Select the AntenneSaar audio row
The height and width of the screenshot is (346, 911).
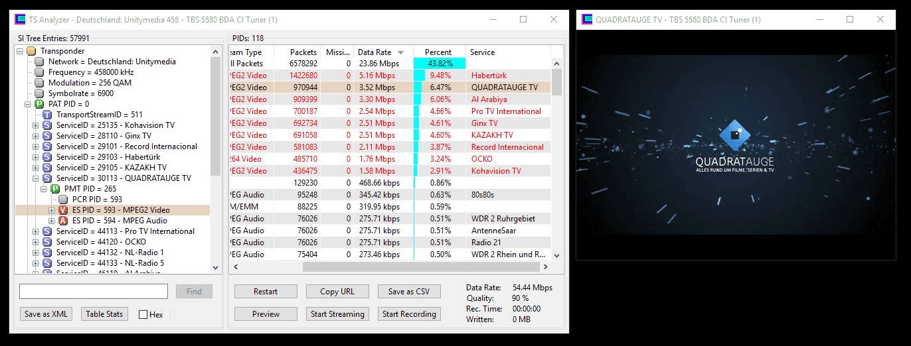tap(390, 231)
